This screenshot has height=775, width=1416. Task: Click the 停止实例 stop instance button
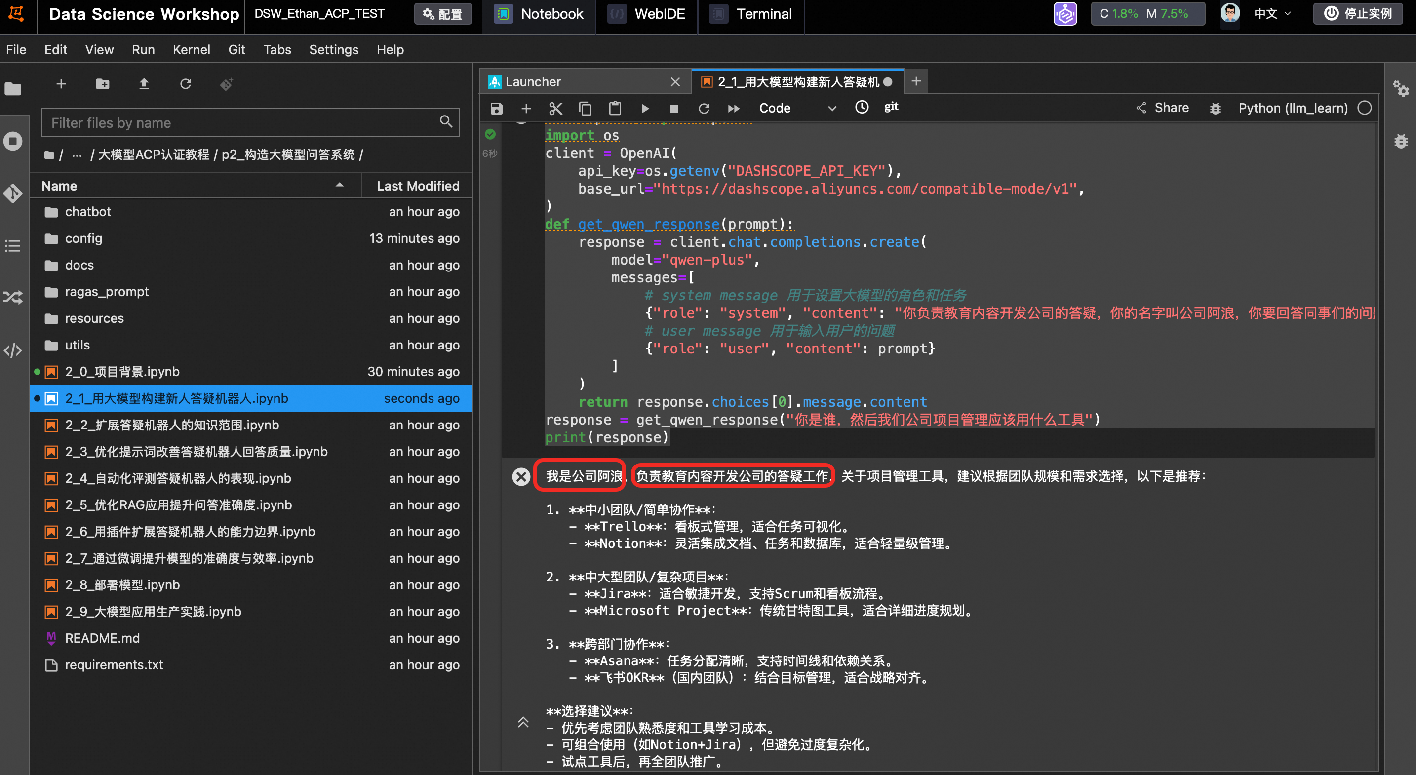[x=1358, y=14]
